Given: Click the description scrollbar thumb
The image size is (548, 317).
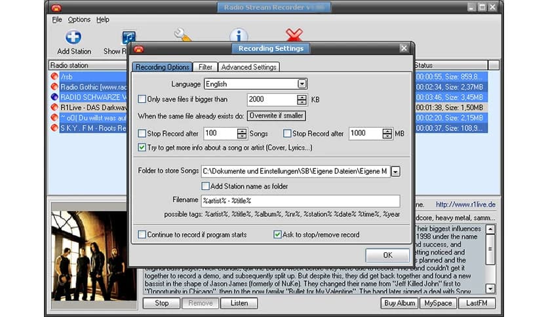Looking at the screenshot, I should [x=490, y=249].
